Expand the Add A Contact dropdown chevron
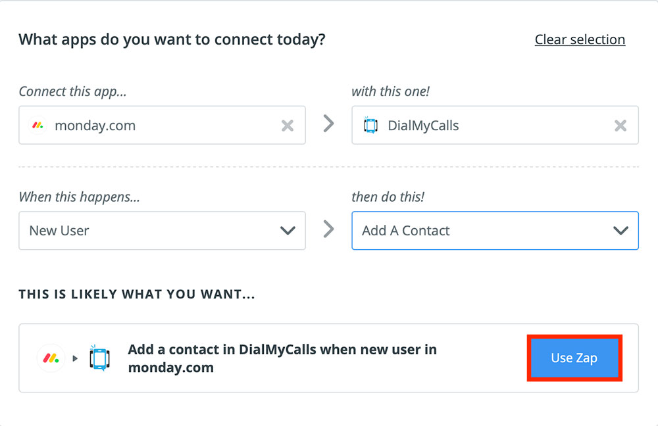The width and height of the screenshot is (658, 426). [620, 231]
